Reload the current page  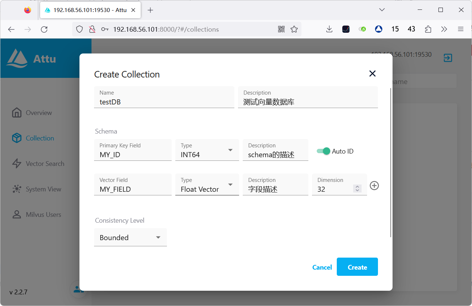[44, 29]
